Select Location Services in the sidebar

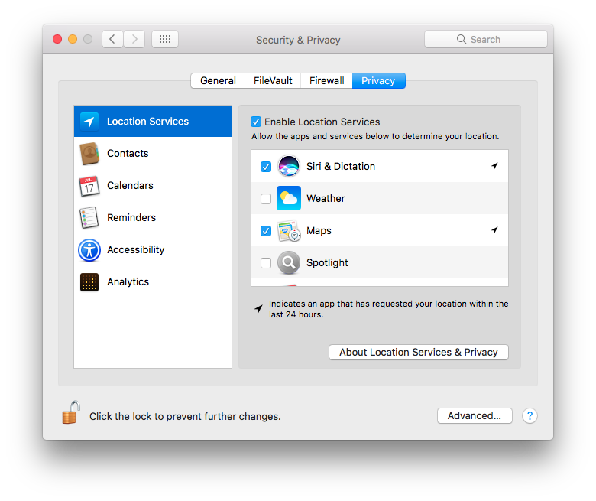click(x=153, y=122)
